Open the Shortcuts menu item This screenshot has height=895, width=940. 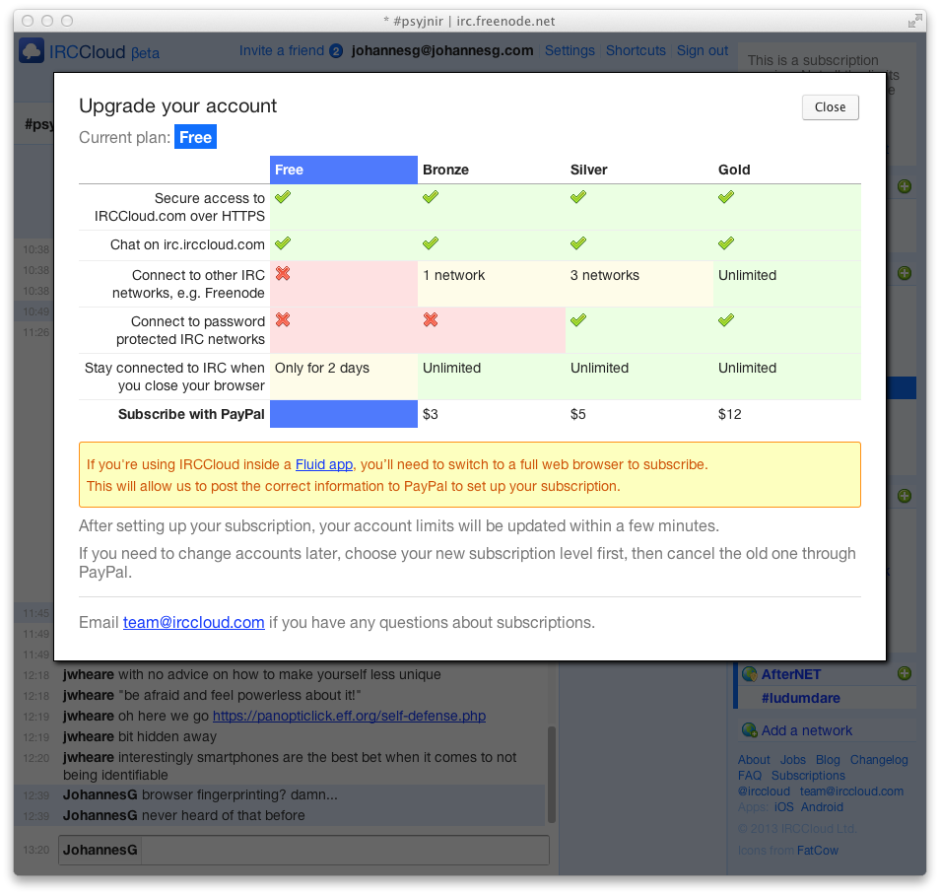point(636,50)
